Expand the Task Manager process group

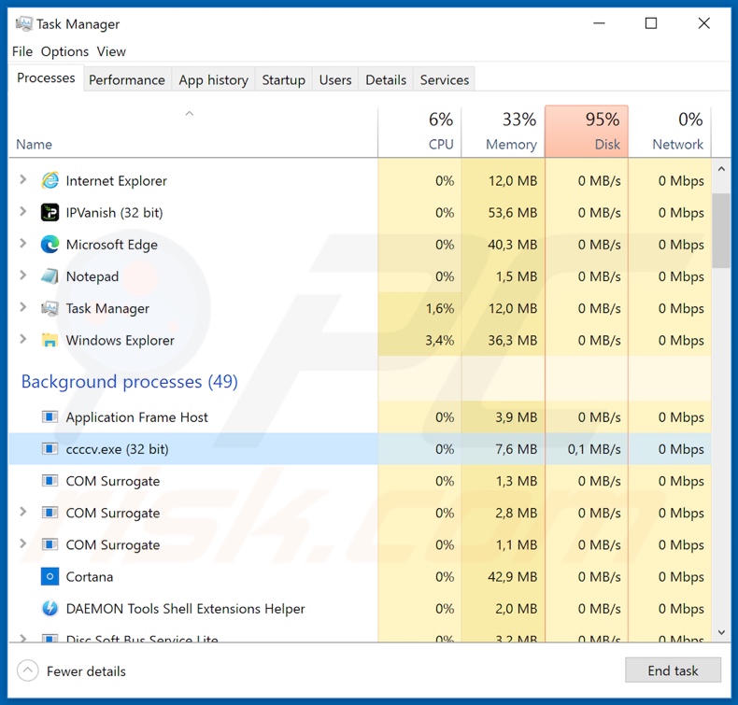[22, 307]
